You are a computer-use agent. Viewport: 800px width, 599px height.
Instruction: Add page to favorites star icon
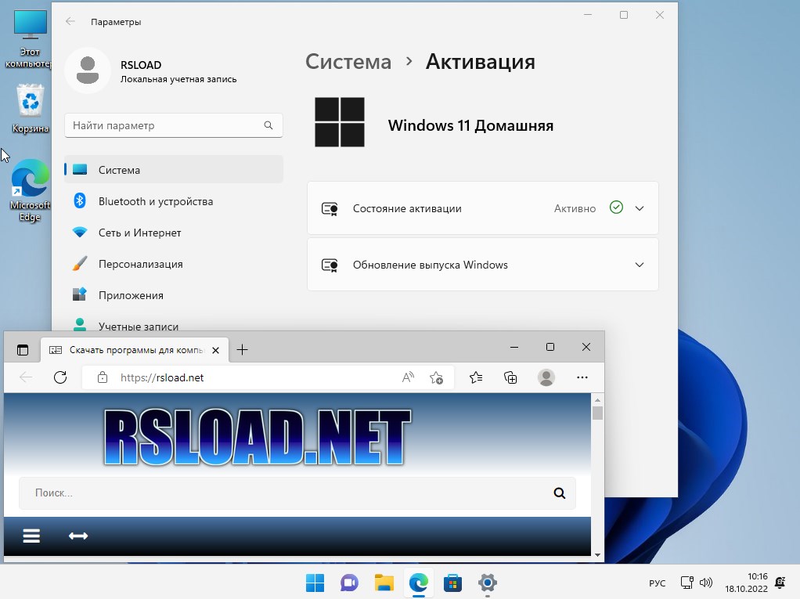pyautogui.click(x=436, y=377)
